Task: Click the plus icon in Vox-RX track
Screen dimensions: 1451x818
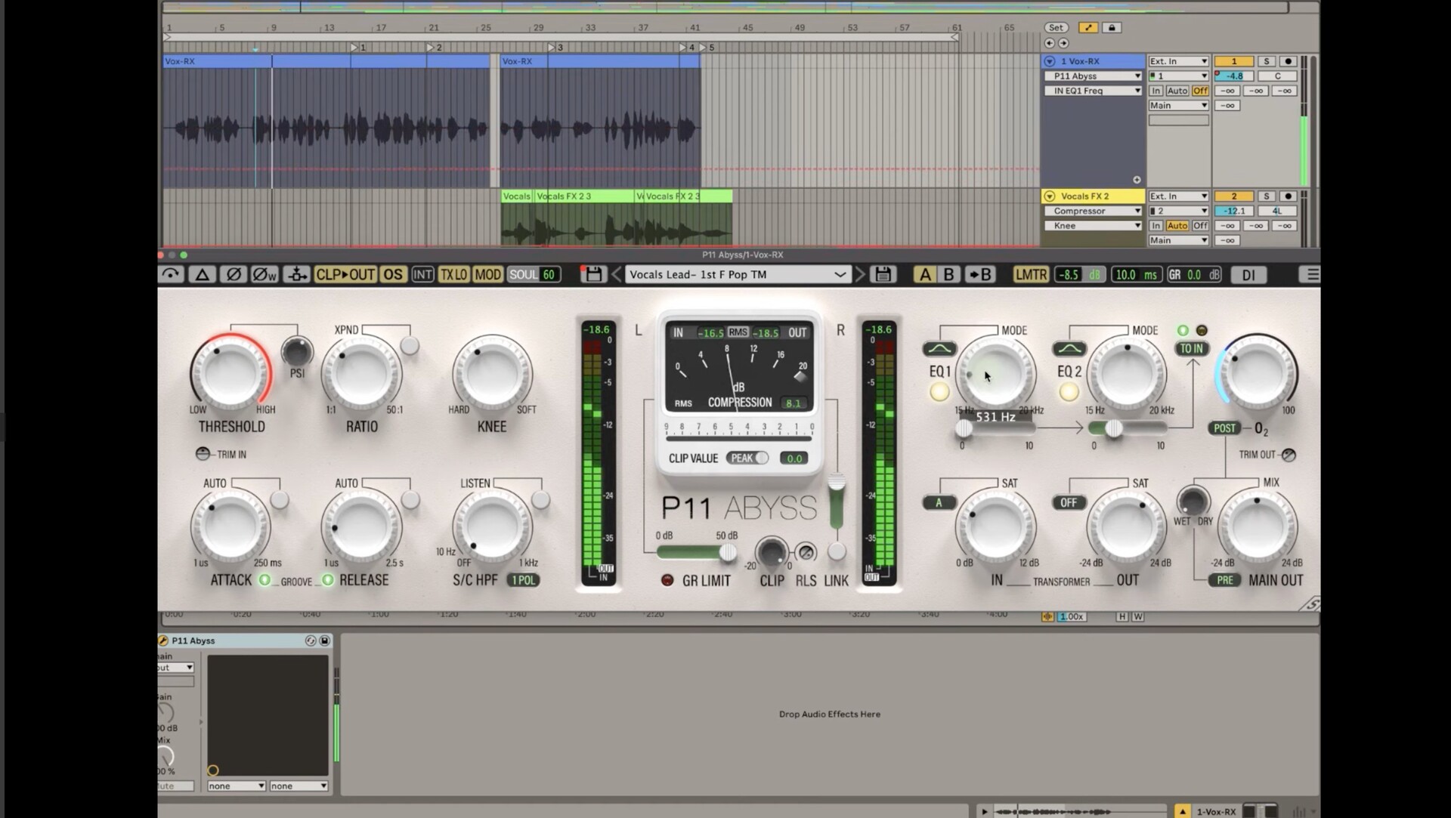Action: tap(1137, 180)
